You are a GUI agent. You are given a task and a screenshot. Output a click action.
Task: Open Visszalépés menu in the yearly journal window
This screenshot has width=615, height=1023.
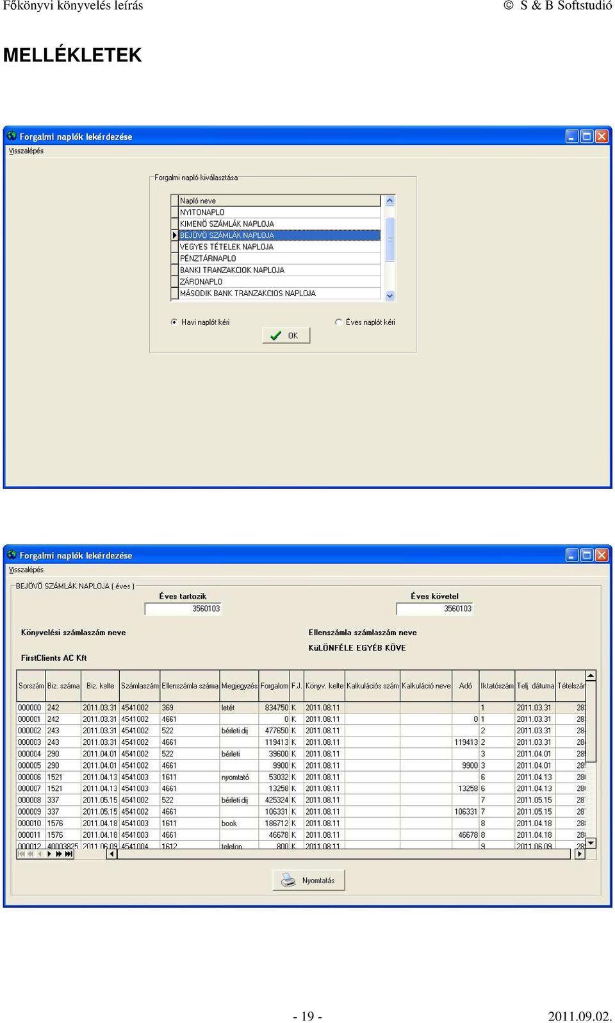click(26, 569)
